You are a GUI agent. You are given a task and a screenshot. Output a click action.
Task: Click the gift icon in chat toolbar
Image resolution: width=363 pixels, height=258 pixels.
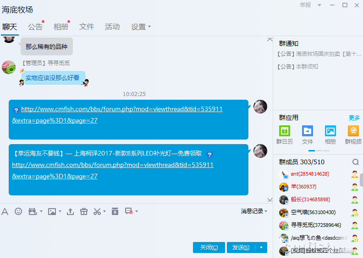tap(84, 211)
